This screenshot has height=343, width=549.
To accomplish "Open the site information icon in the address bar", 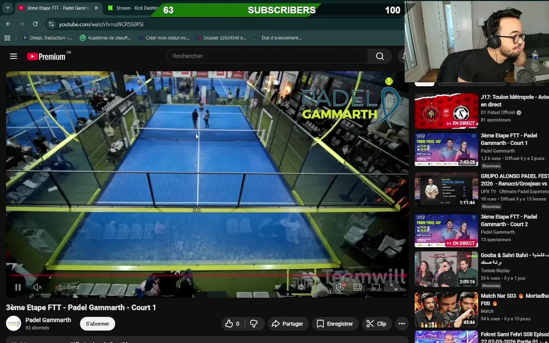I will point(51,24).
